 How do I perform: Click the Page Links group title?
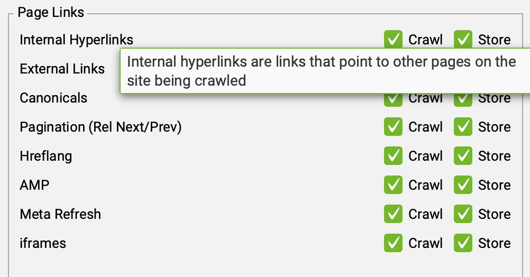(x=51, y=12)
